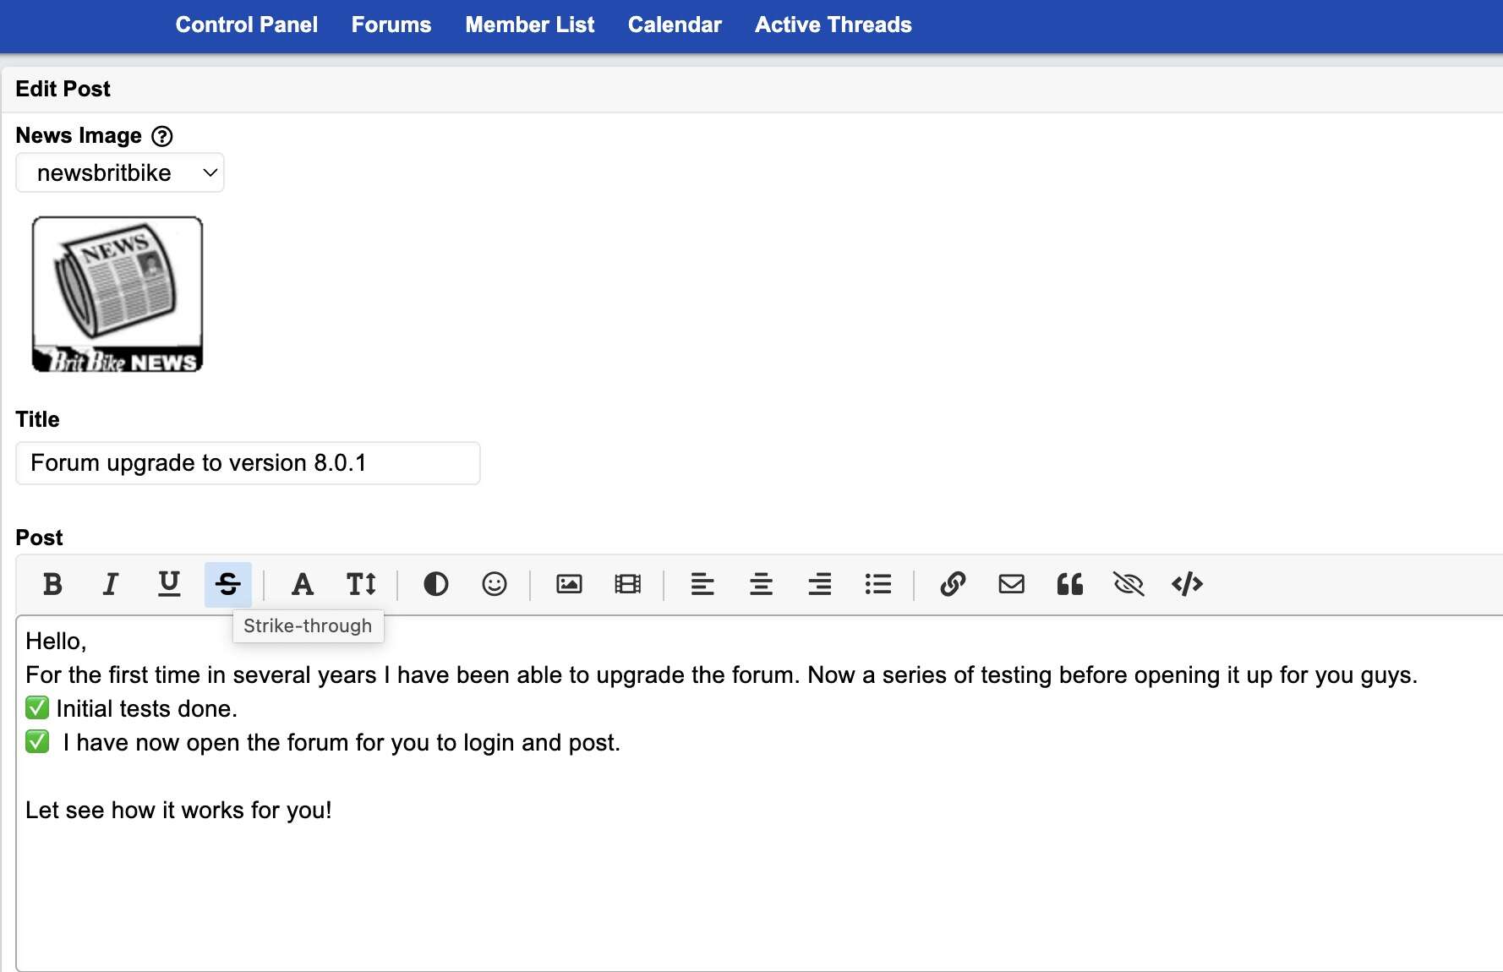Open the font family picker (A icon)
The width and height of the screenshot is (1503, 972).
[x=303, y=584]
